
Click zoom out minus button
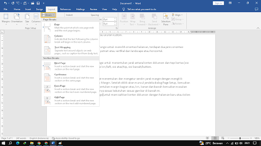228,138
